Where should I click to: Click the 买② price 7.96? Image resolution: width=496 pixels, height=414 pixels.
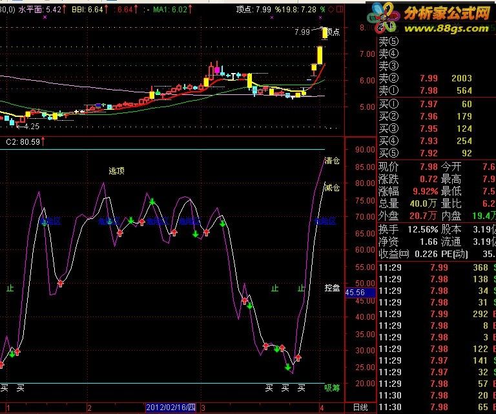(x=429, y=116)
